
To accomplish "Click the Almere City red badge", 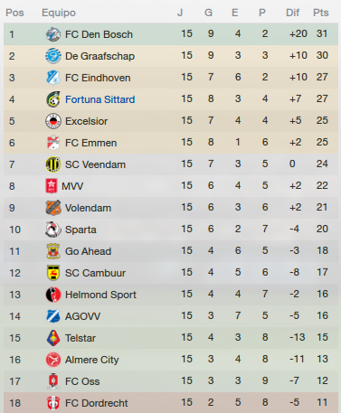I will click(x=53, y=360).
